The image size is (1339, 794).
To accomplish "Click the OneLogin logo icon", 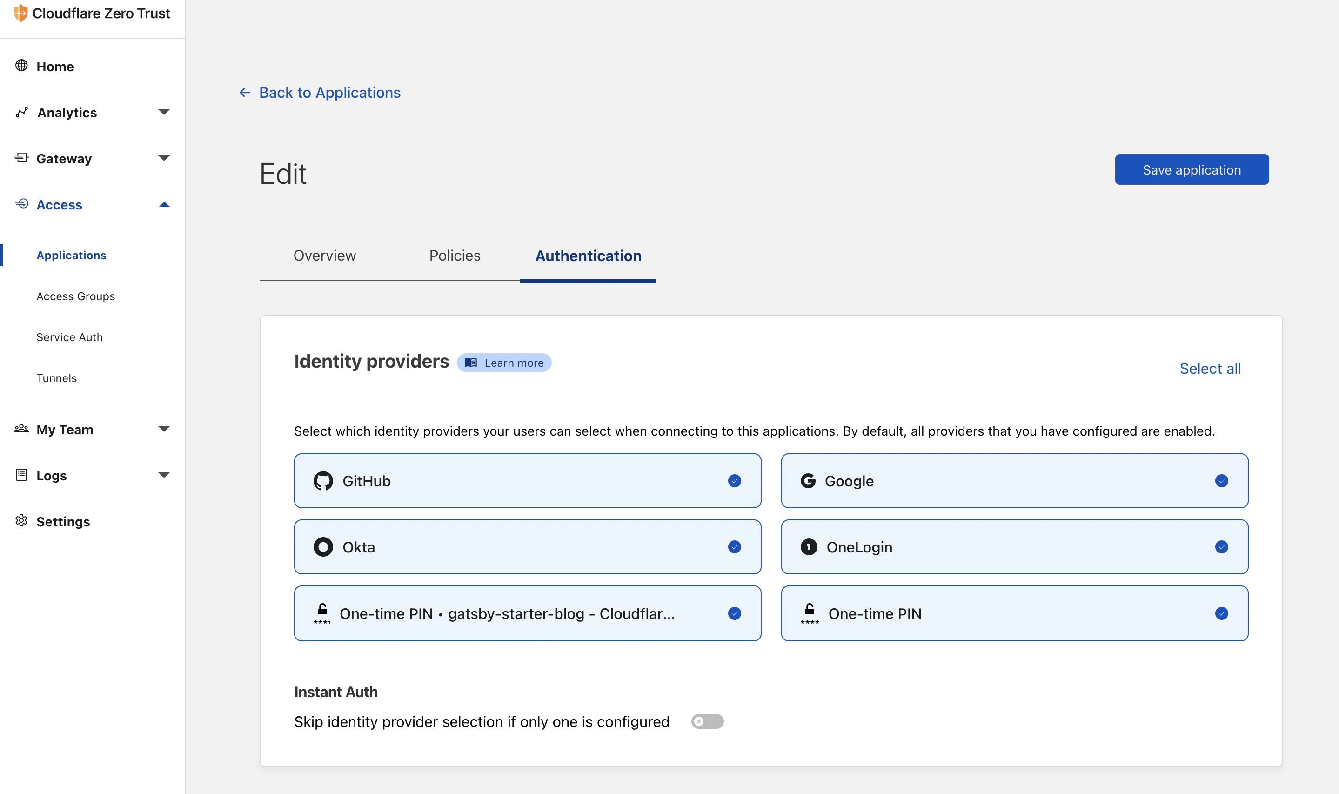I will pyautogui.click(x=809, y=547).
